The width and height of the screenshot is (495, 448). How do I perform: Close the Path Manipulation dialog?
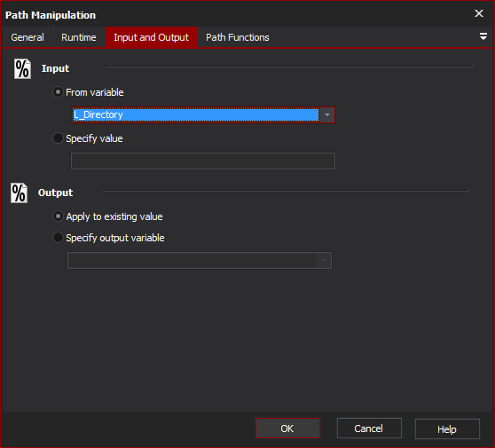click(x=479, y=13)
